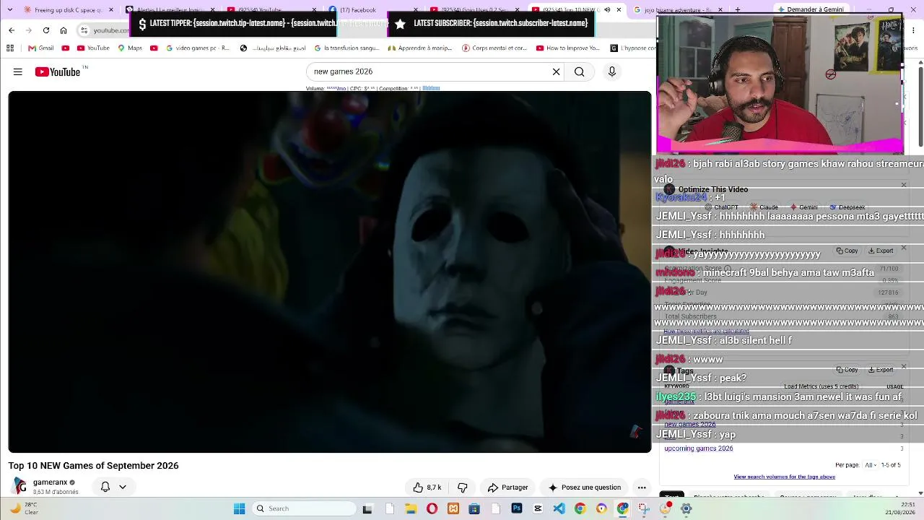The height and width of the screenshot is (520, 924).
Task: Open the Per page All dropdown
Action: click(871, 465)
